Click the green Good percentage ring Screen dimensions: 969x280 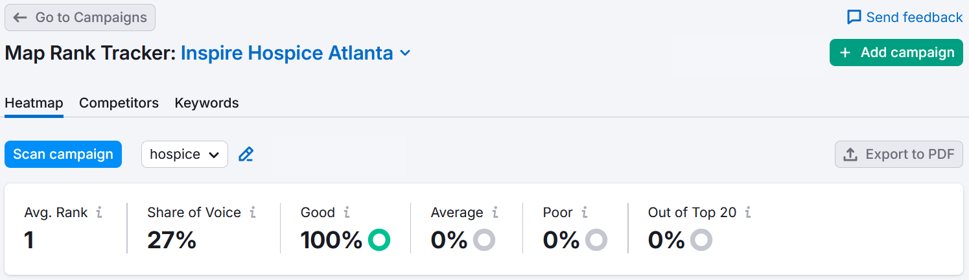[379, 240]
